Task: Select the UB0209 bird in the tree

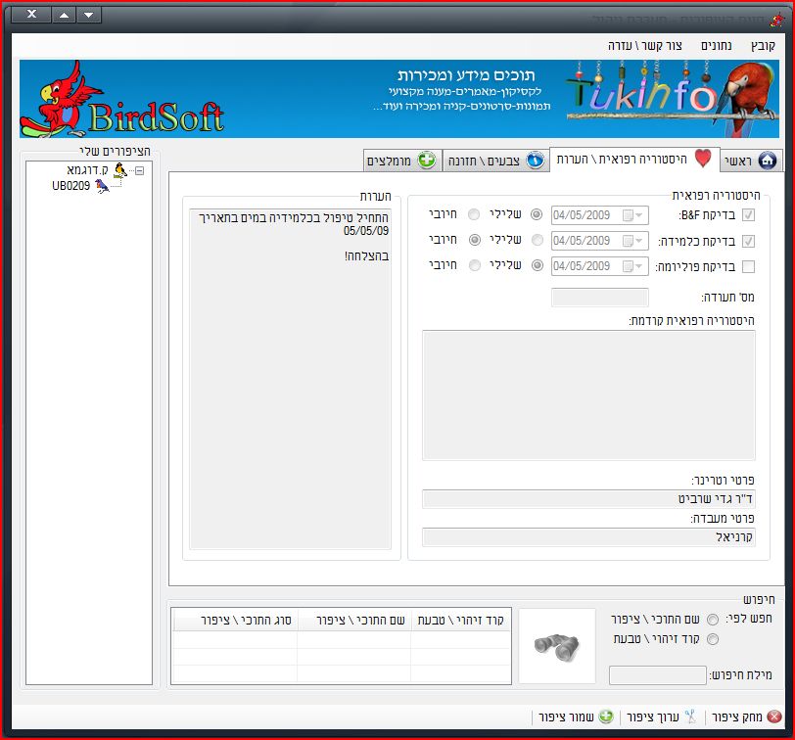Action: click(x=71, y=185)
